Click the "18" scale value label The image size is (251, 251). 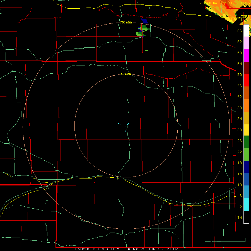240,163
